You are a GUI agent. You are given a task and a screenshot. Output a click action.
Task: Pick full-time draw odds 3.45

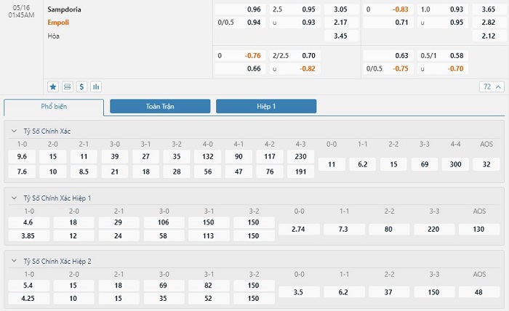[x=341, y=36]
